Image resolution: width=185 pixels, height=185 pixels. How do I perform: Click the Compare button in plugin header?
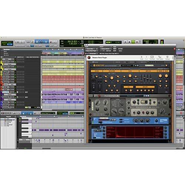108,51
